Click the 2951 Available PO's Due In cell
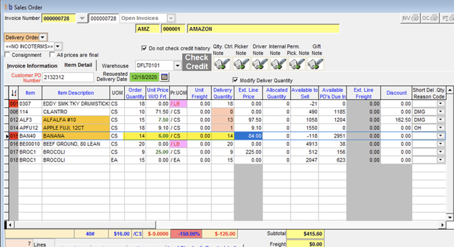Viewport: 454px width, 247px height. 333,136
